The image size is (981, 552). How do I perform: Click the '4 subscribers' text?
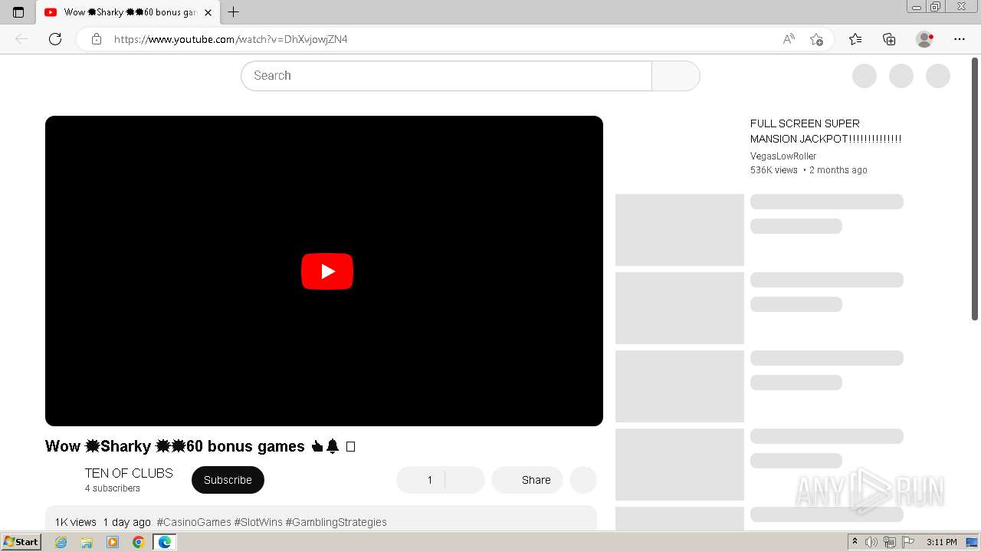[113, 488]
